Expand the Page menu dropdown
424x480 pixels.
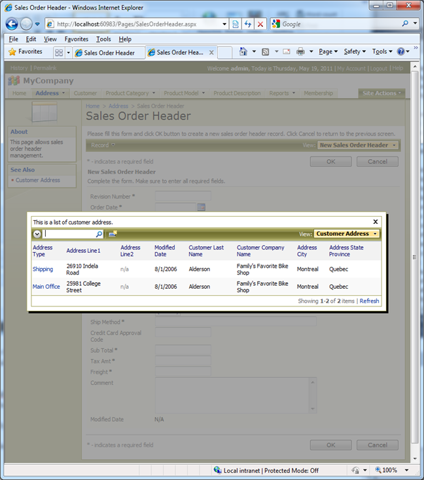tap(327, 52)
